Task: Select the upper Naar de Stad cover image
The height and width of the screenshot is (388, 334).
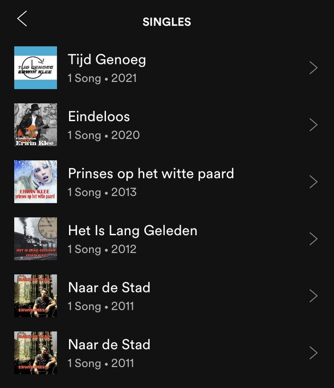Action: (x=35, y=296)
